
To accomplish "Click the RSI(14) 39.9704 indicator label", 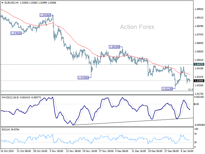I will 11,130.
